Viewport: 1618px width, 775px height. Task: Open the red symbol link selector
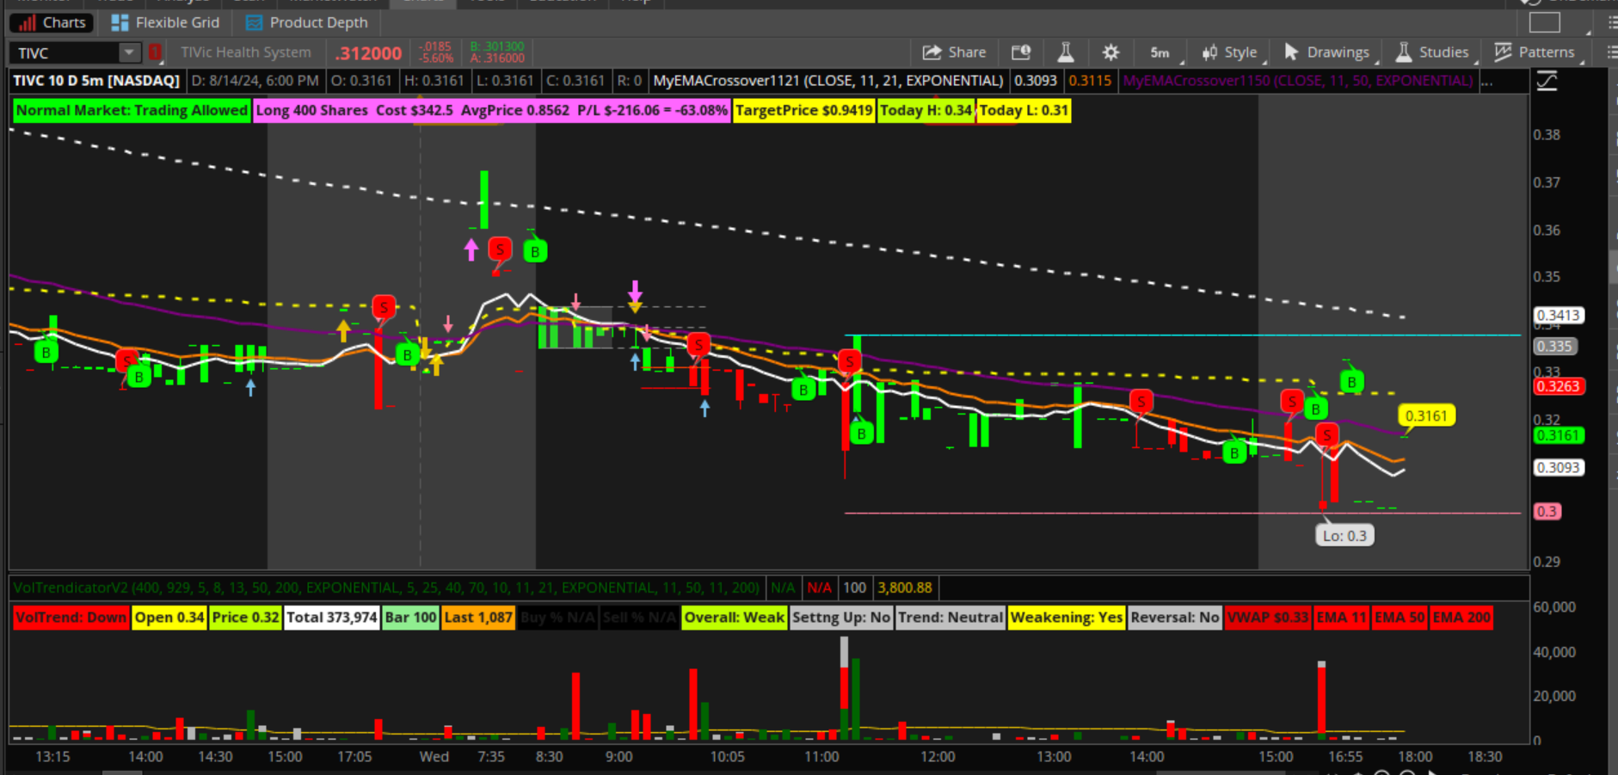point(155,52)
